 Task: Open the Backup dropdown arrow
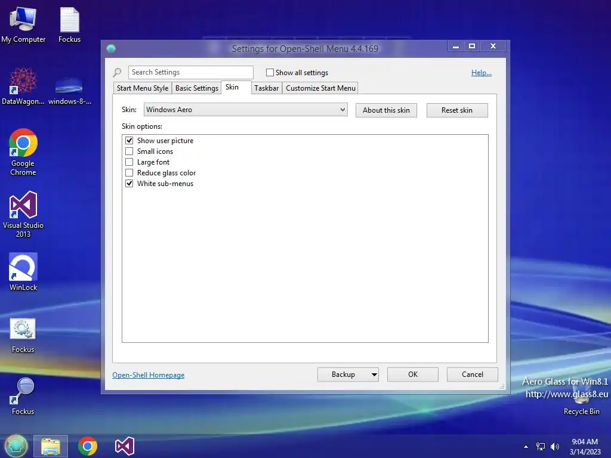[374, 375]
